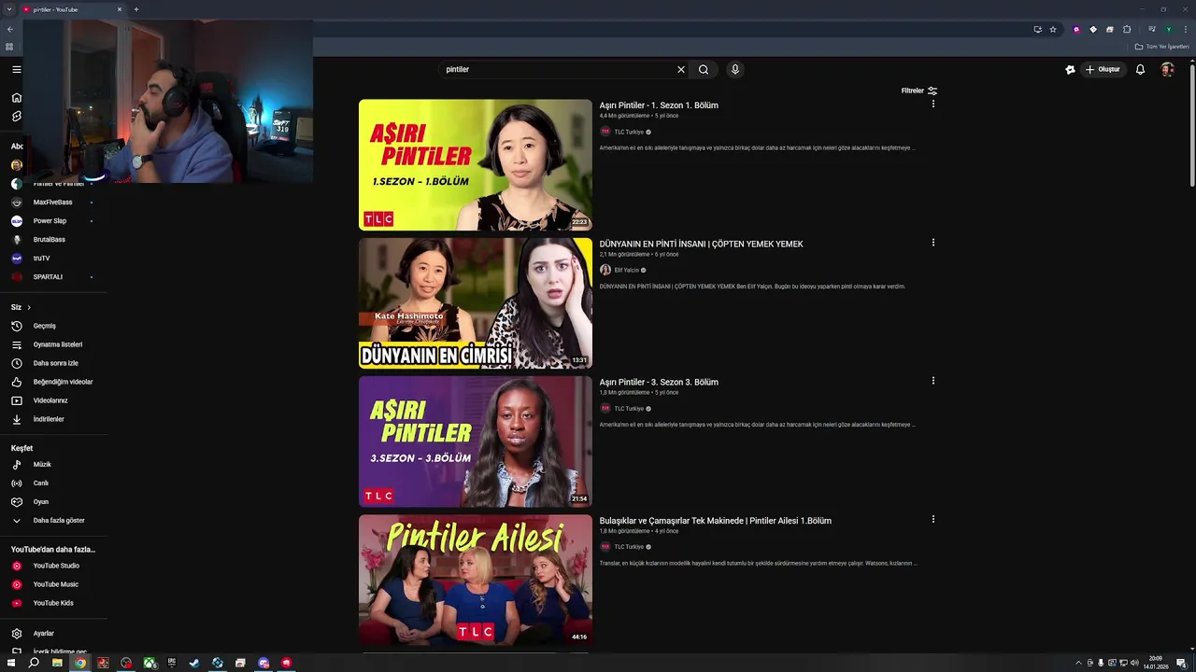The image size is (1196, 672).
Task: Click the Elif Yalçın channel avatar
Action: click(x=605, y=270)
